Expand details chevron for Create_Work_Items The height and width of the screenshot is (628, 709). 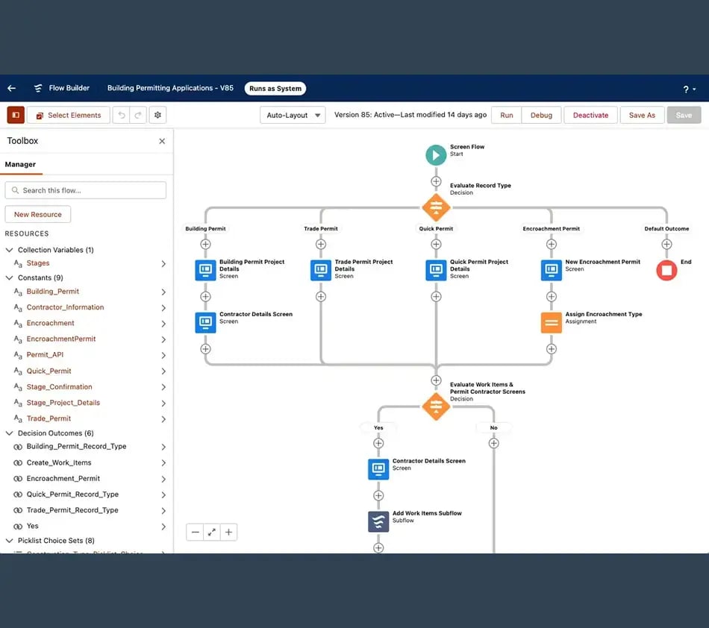(x=163, y=463)
